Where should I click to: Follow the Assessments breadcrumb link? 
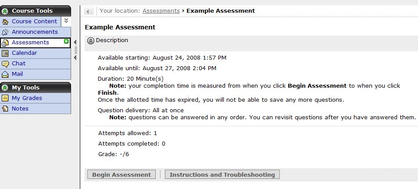161,11
